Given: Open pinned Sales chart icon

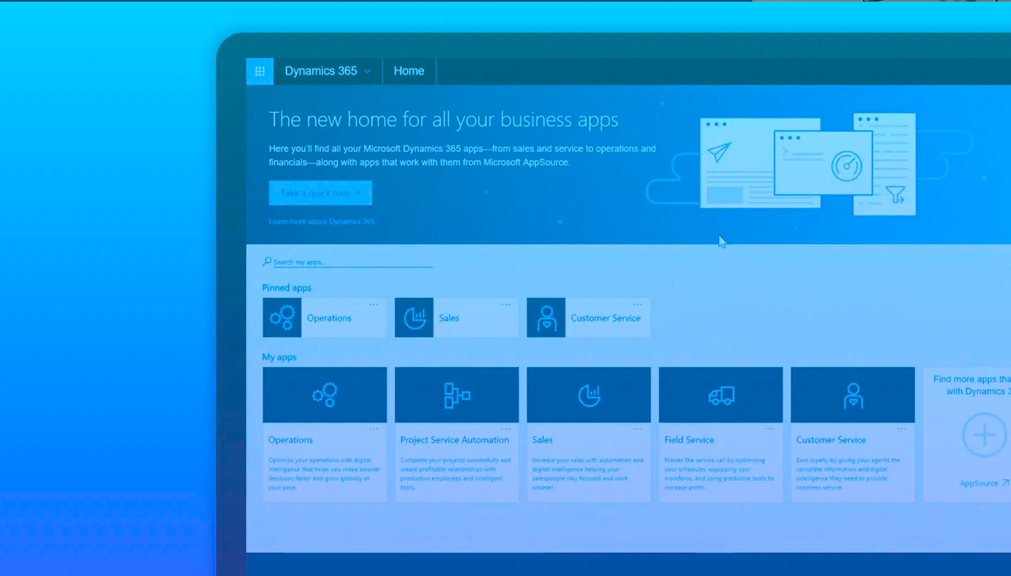Looking at the screenshot, I should 414,318.
